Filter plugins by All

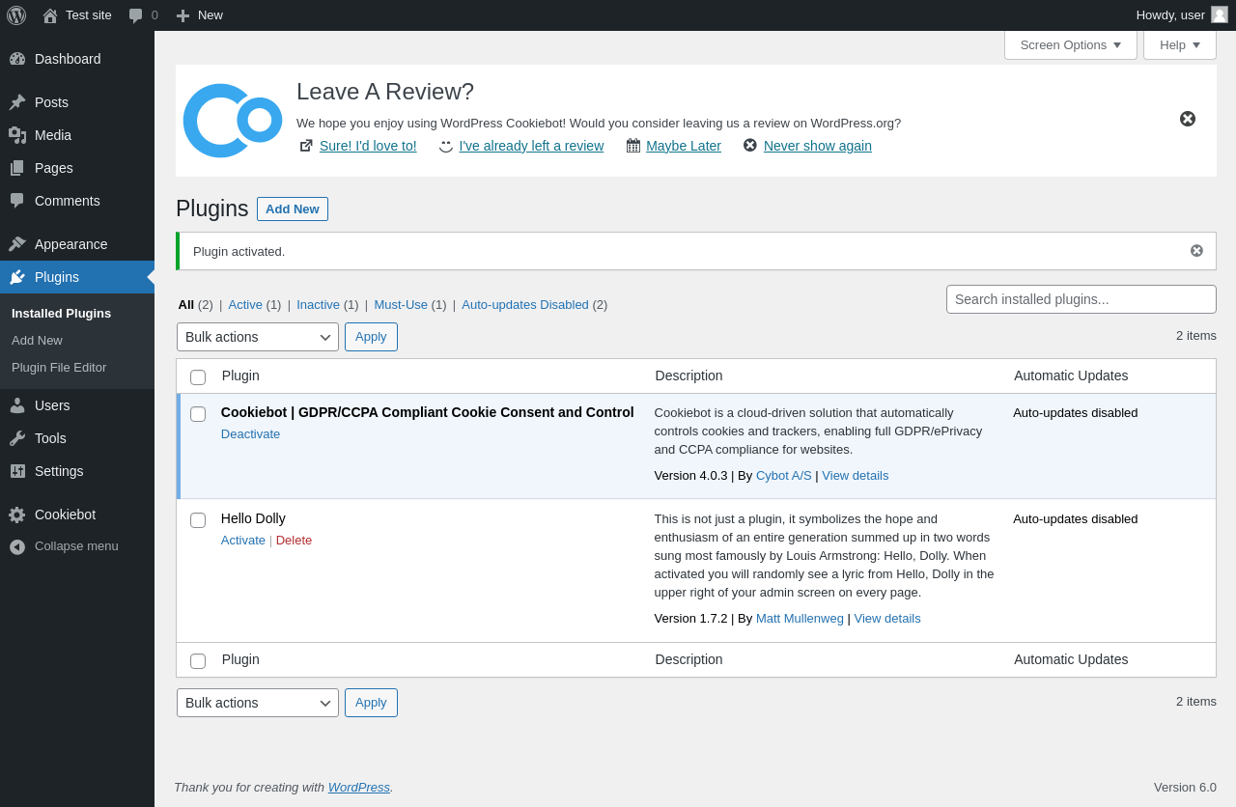point(186,304)
